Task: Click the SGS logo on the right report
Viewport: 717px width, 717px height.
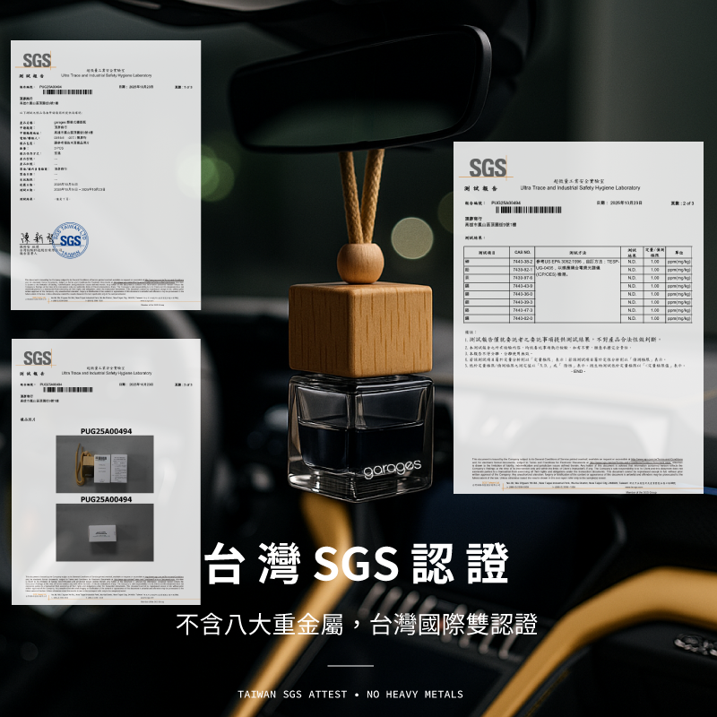Action: coord(488,168)
